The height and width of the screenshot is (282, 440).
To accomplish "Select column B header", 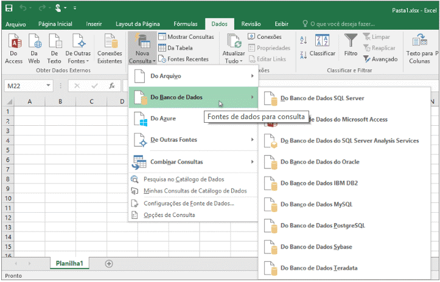I will click(x=60, y=101).
